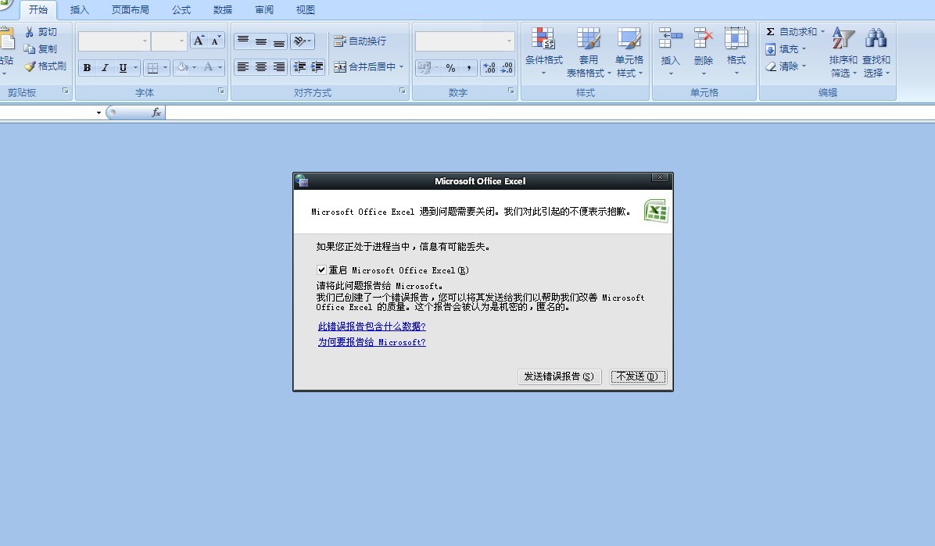Open Find and Select (查找和选择)

pos(876,52)
